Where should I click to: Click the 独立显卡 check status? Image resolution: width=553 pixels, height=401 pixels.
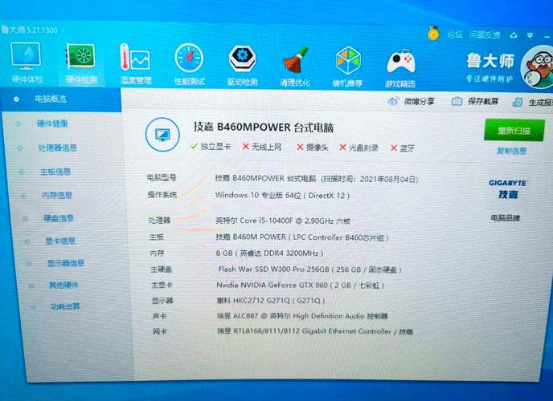tap(211, 146)
